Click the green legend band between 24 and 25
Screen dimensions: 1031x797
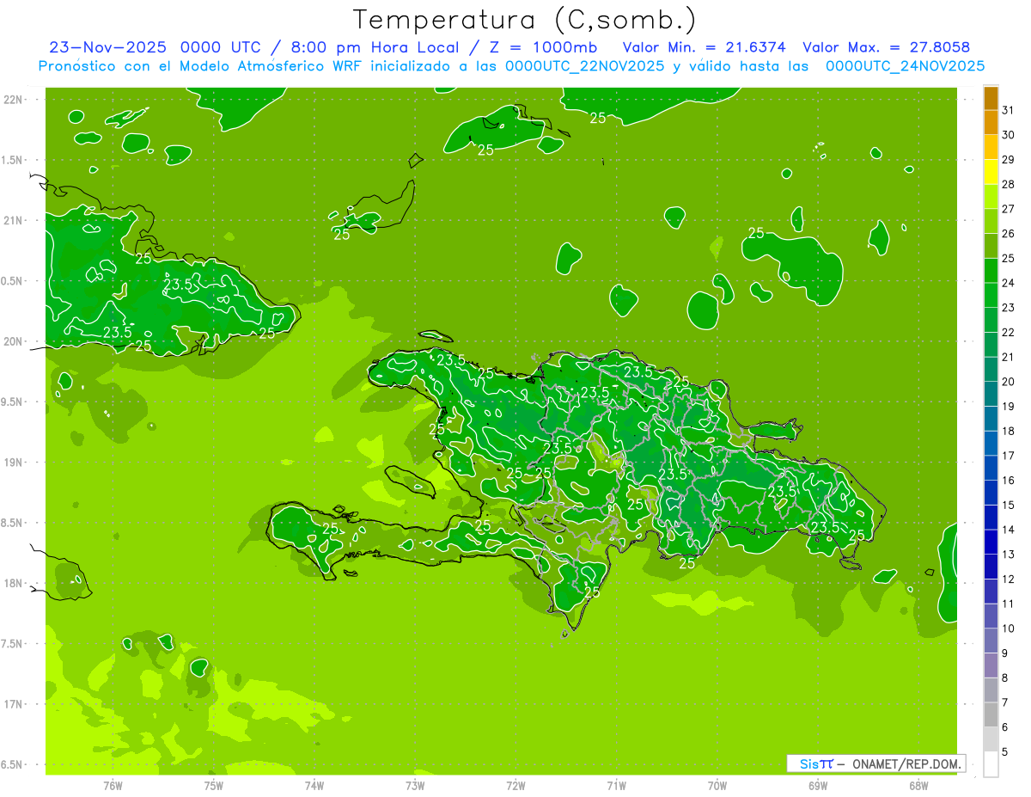(x=991, y=271)
